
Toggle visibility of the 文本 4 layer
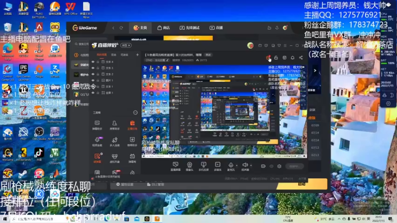[x=93, y=61]
